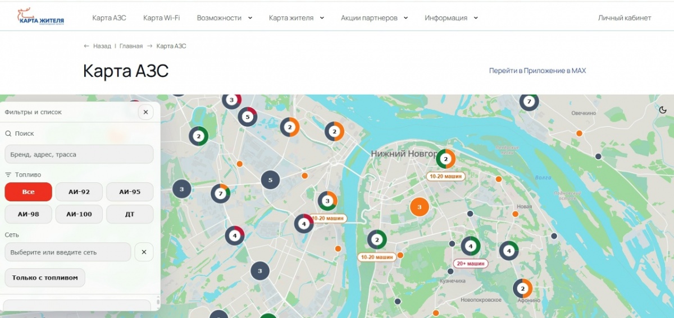Click Карта АЗС breadcrumb item
Viewport: 674px width, 318px height.
pos(171,46)
